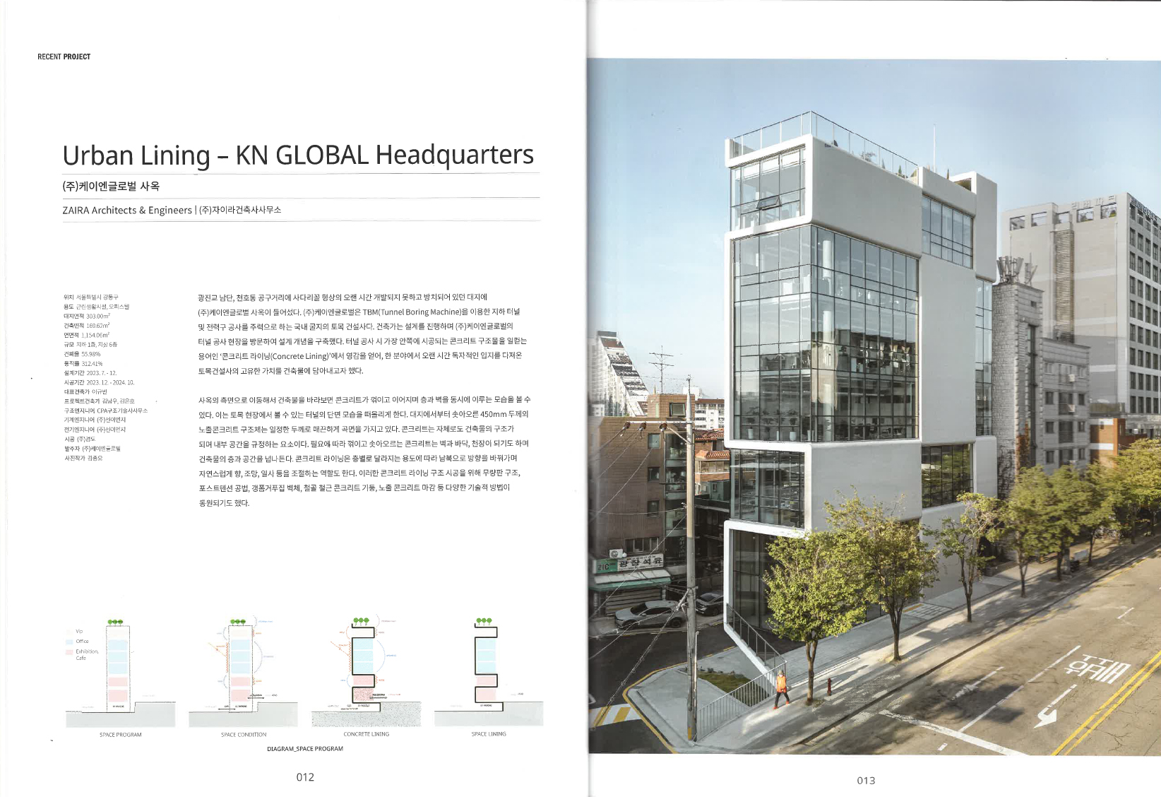
Task: Click the SPACE LINING section diagram
Action: point(489,671)
